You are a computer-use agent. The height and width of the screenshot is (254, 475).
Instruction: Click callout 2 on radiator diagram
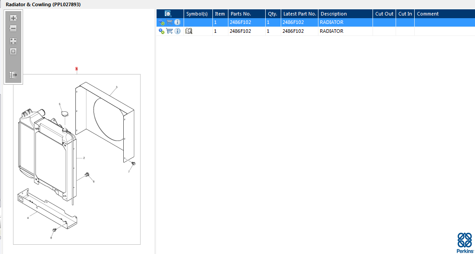[x=84, y=158]
